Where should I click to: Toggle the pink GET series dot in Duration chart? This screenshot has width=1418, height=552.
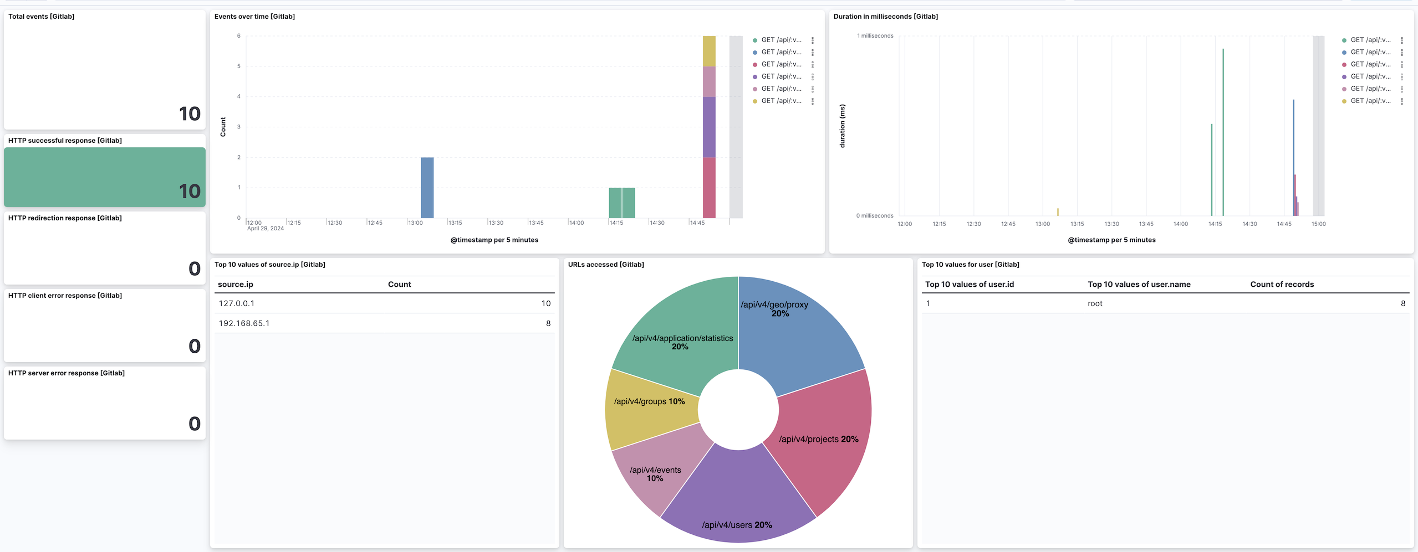click(1343, 89)
